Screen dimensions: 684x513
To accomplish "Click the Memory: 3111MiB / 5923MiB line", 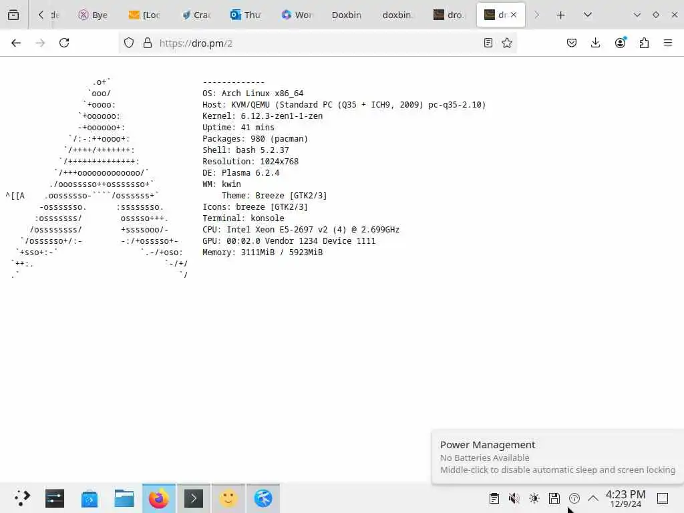I will tap(263, 252).
